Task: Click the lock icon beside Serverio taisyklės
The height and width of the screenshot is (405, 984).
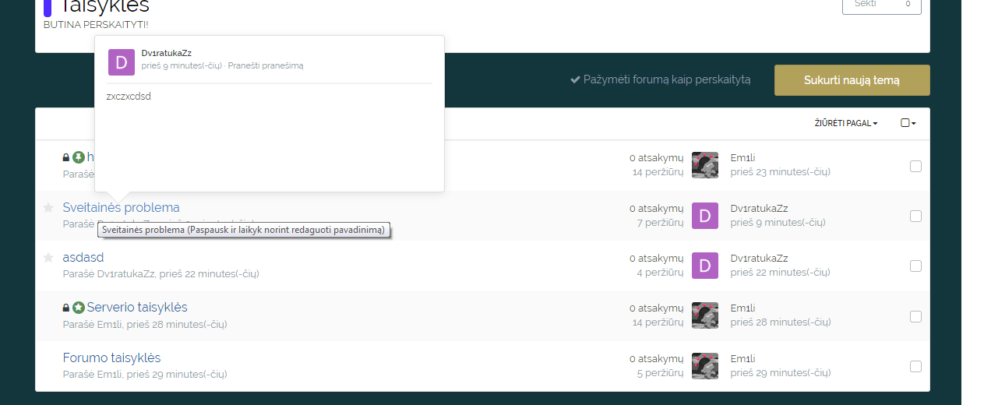Action: (66, 308)
